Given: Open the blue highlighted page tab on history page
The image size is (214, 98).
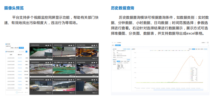Looking at the screenshot, I should [x=118, y=45].
